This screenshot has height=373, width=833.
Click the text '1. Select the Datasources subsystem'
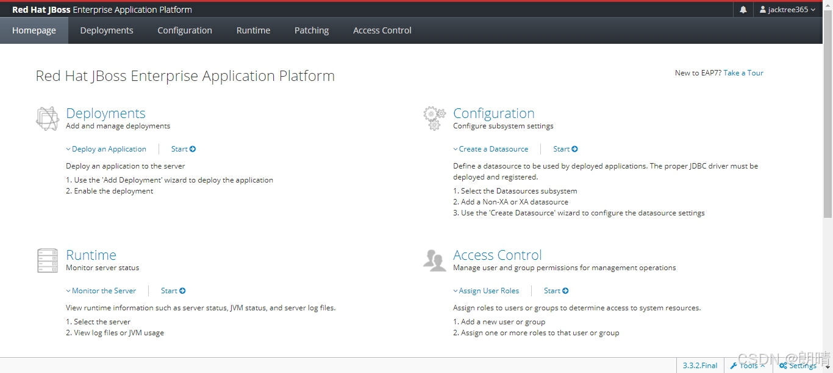tap(515, 191)
